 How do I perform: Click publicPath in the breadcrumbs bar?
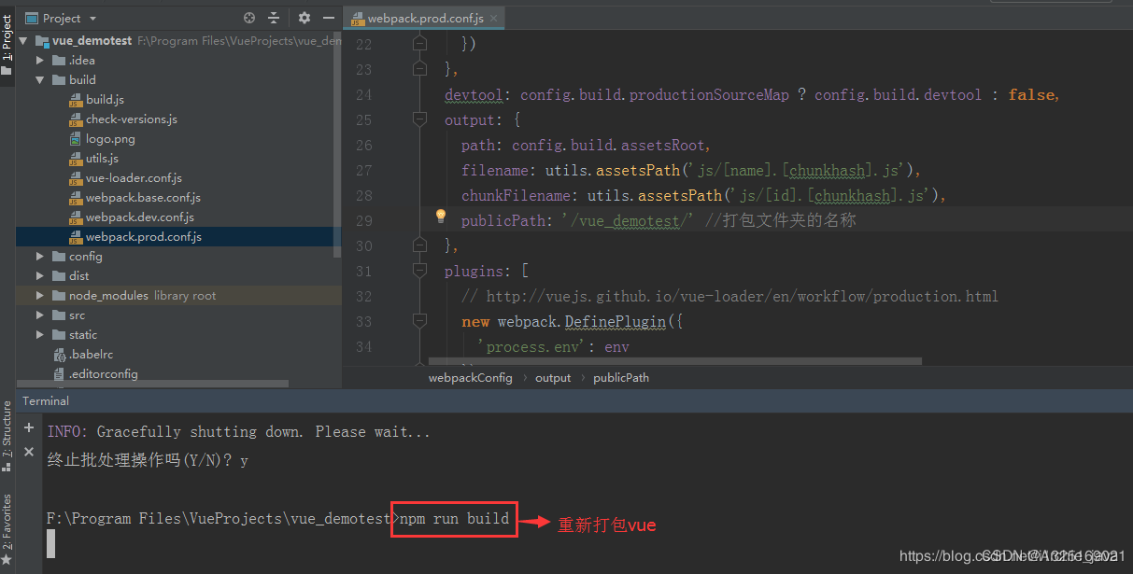[620, 377]
